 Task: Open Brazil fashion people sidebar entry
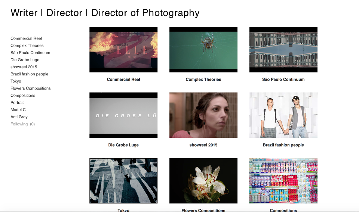coord(29,74)
